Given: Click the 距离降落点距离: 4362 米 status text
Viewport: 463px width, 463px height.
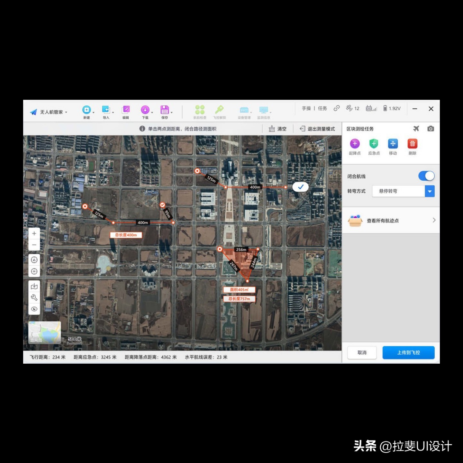Looking at the screenshot, I should 151,357.
